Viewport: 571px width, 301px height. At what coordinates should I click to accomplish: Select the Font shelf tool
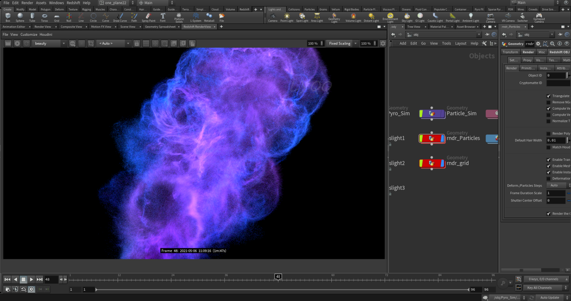click(163, 18)
